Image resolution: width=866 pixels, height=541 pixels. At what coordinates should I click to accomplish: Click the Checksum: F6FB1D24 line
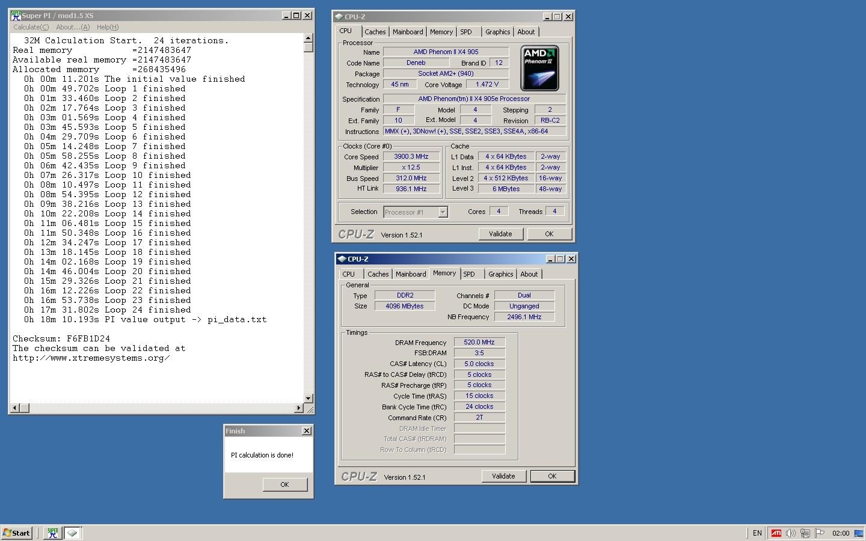61,339
